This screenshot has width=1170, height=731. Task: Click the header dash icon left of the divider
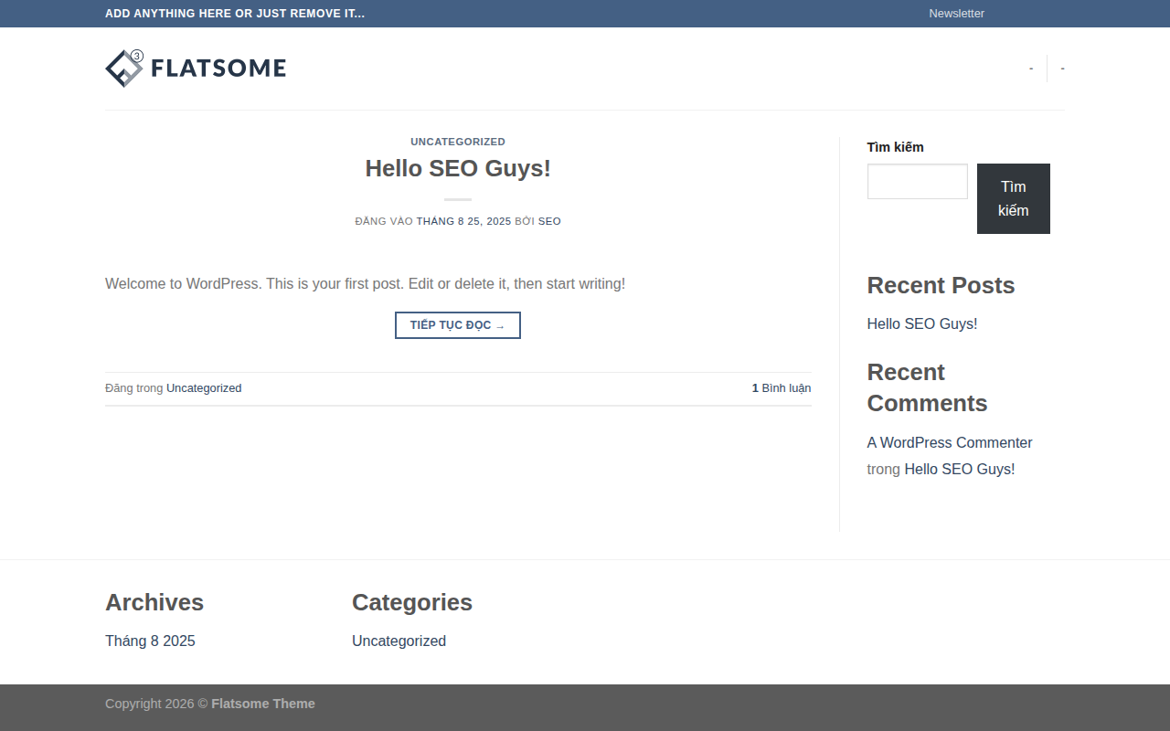point(1031,69)
